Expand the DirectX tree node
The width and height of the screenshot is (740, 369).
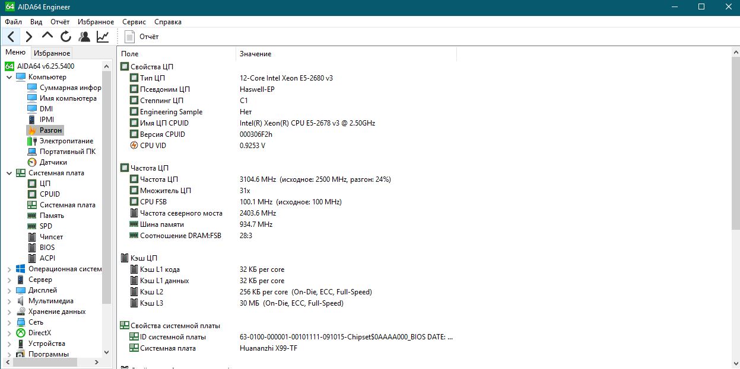tap(9, 333)
